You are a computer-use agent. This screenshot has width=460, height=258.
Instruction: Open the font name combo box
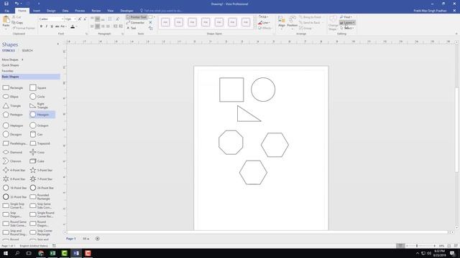(51, 19)
